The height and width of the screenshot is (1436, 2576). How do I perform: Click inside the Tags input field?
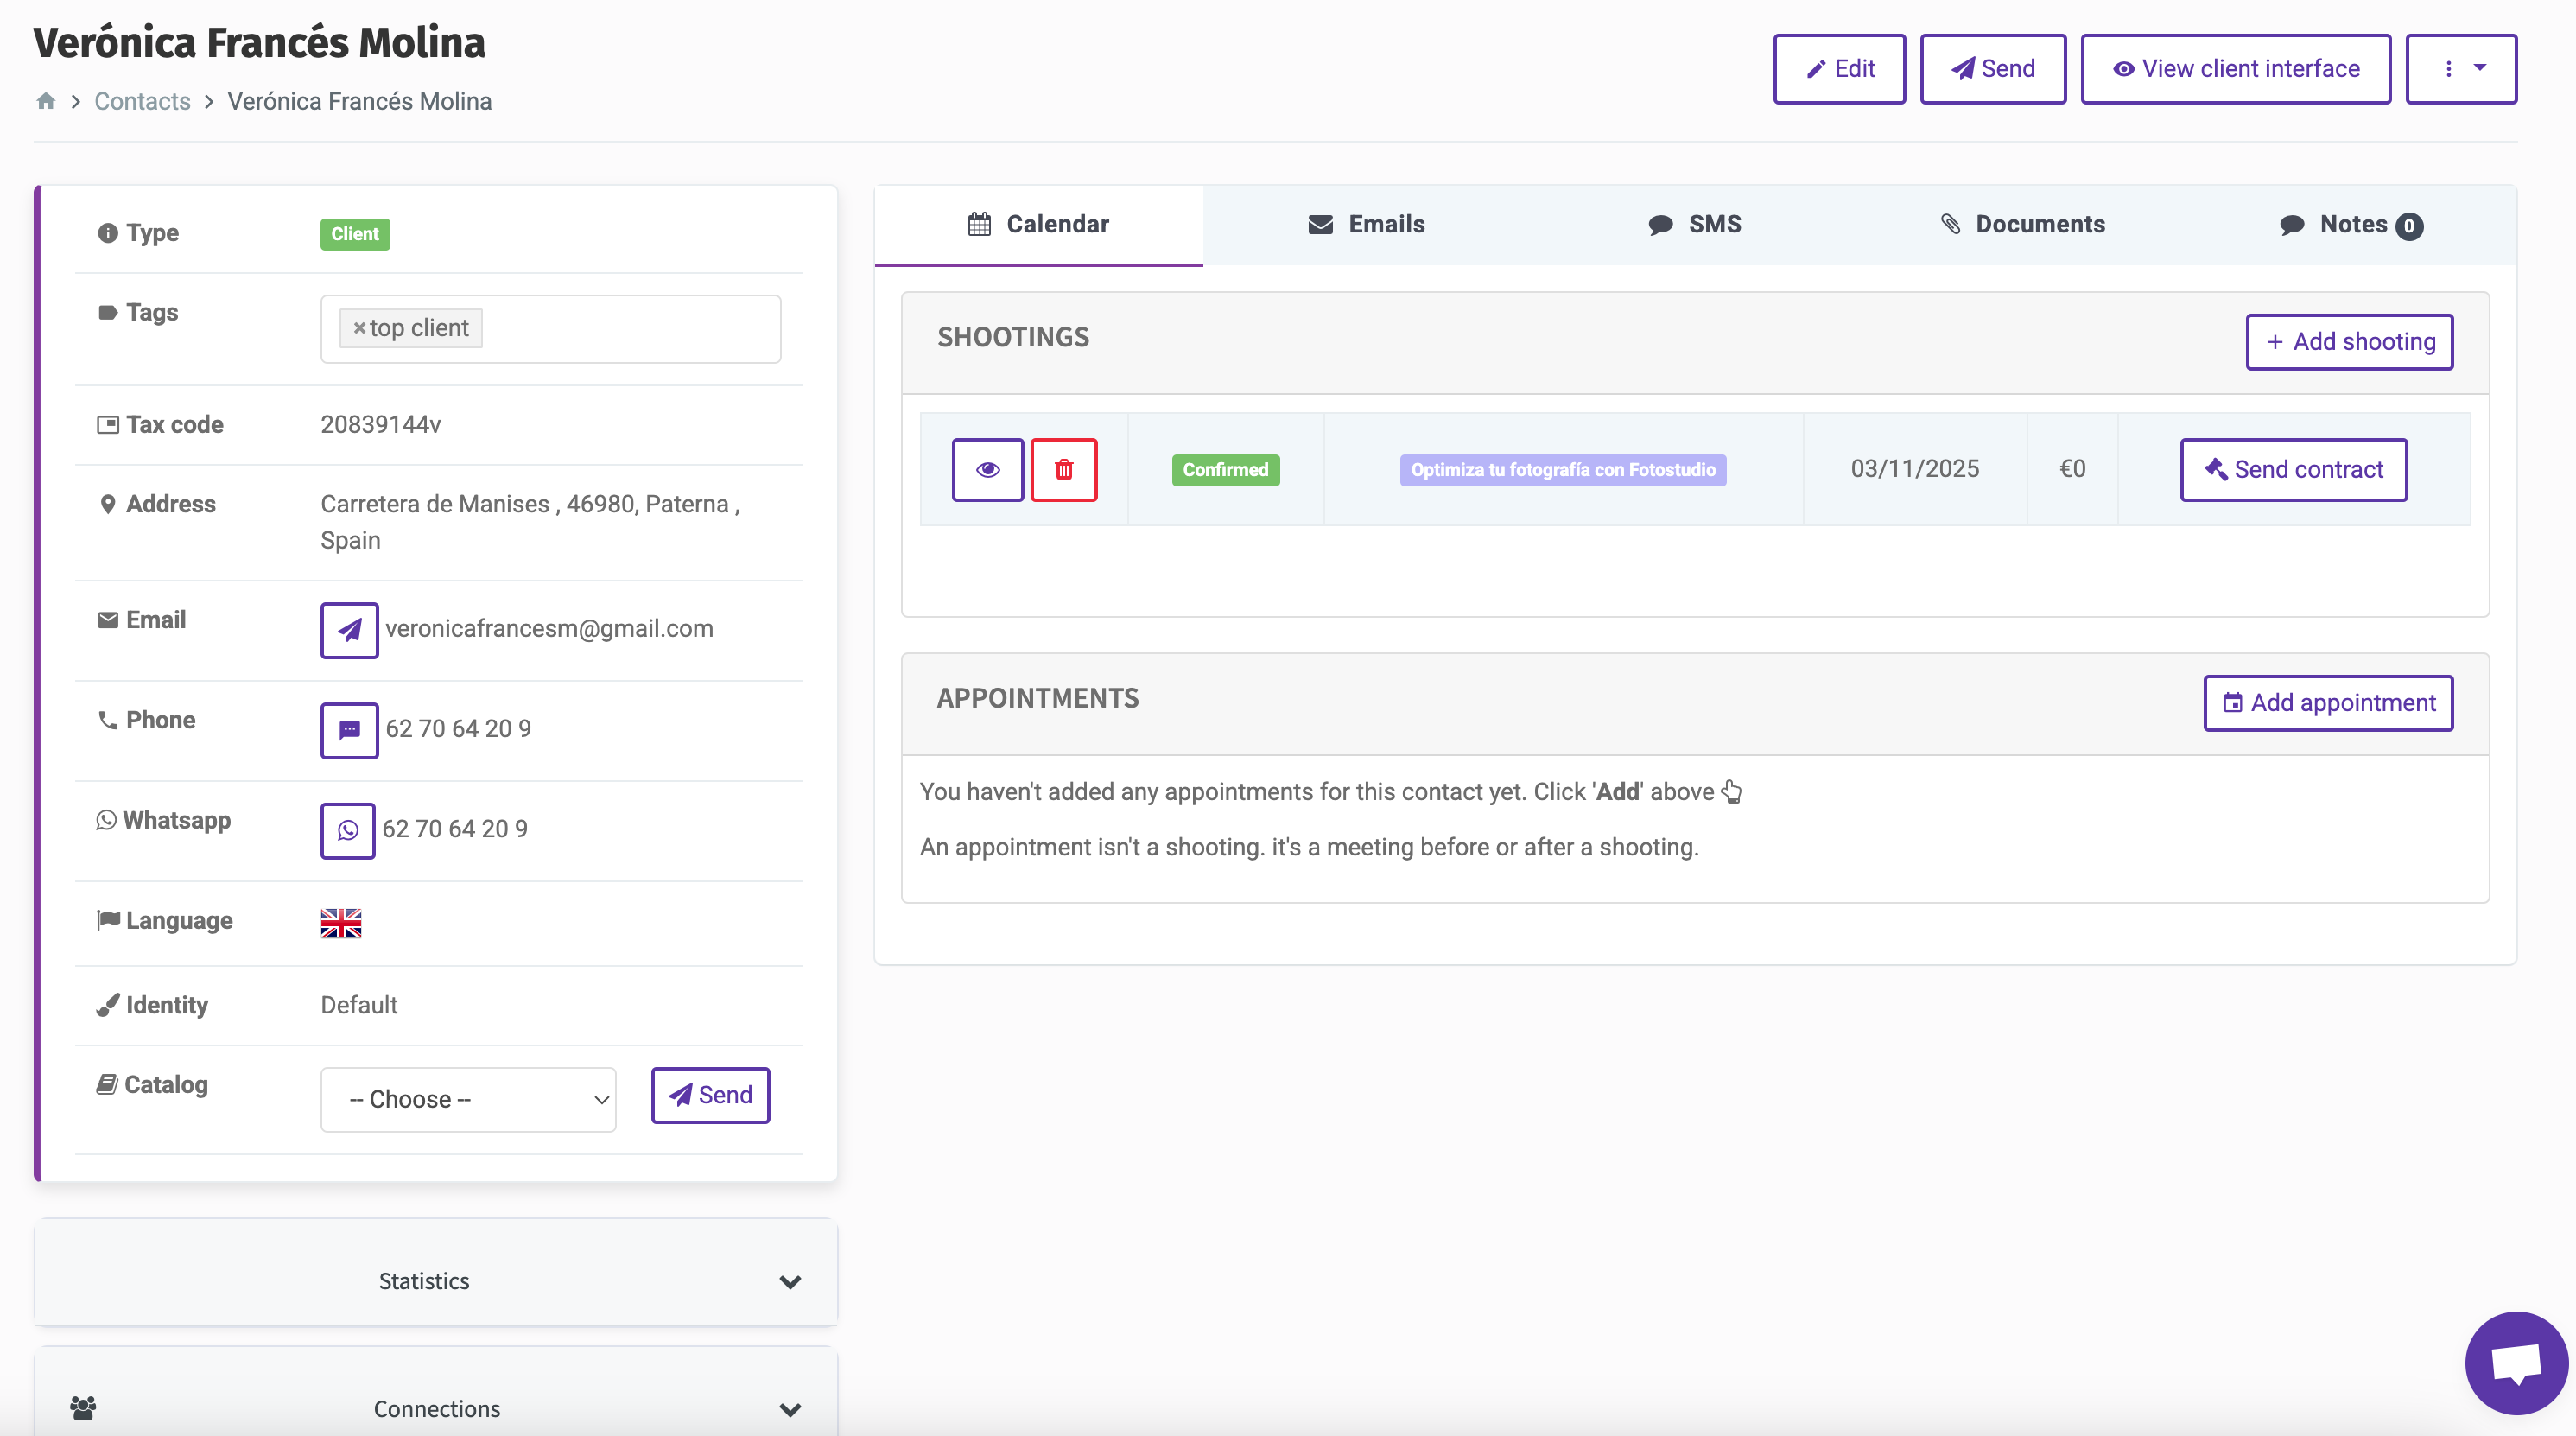620,328
